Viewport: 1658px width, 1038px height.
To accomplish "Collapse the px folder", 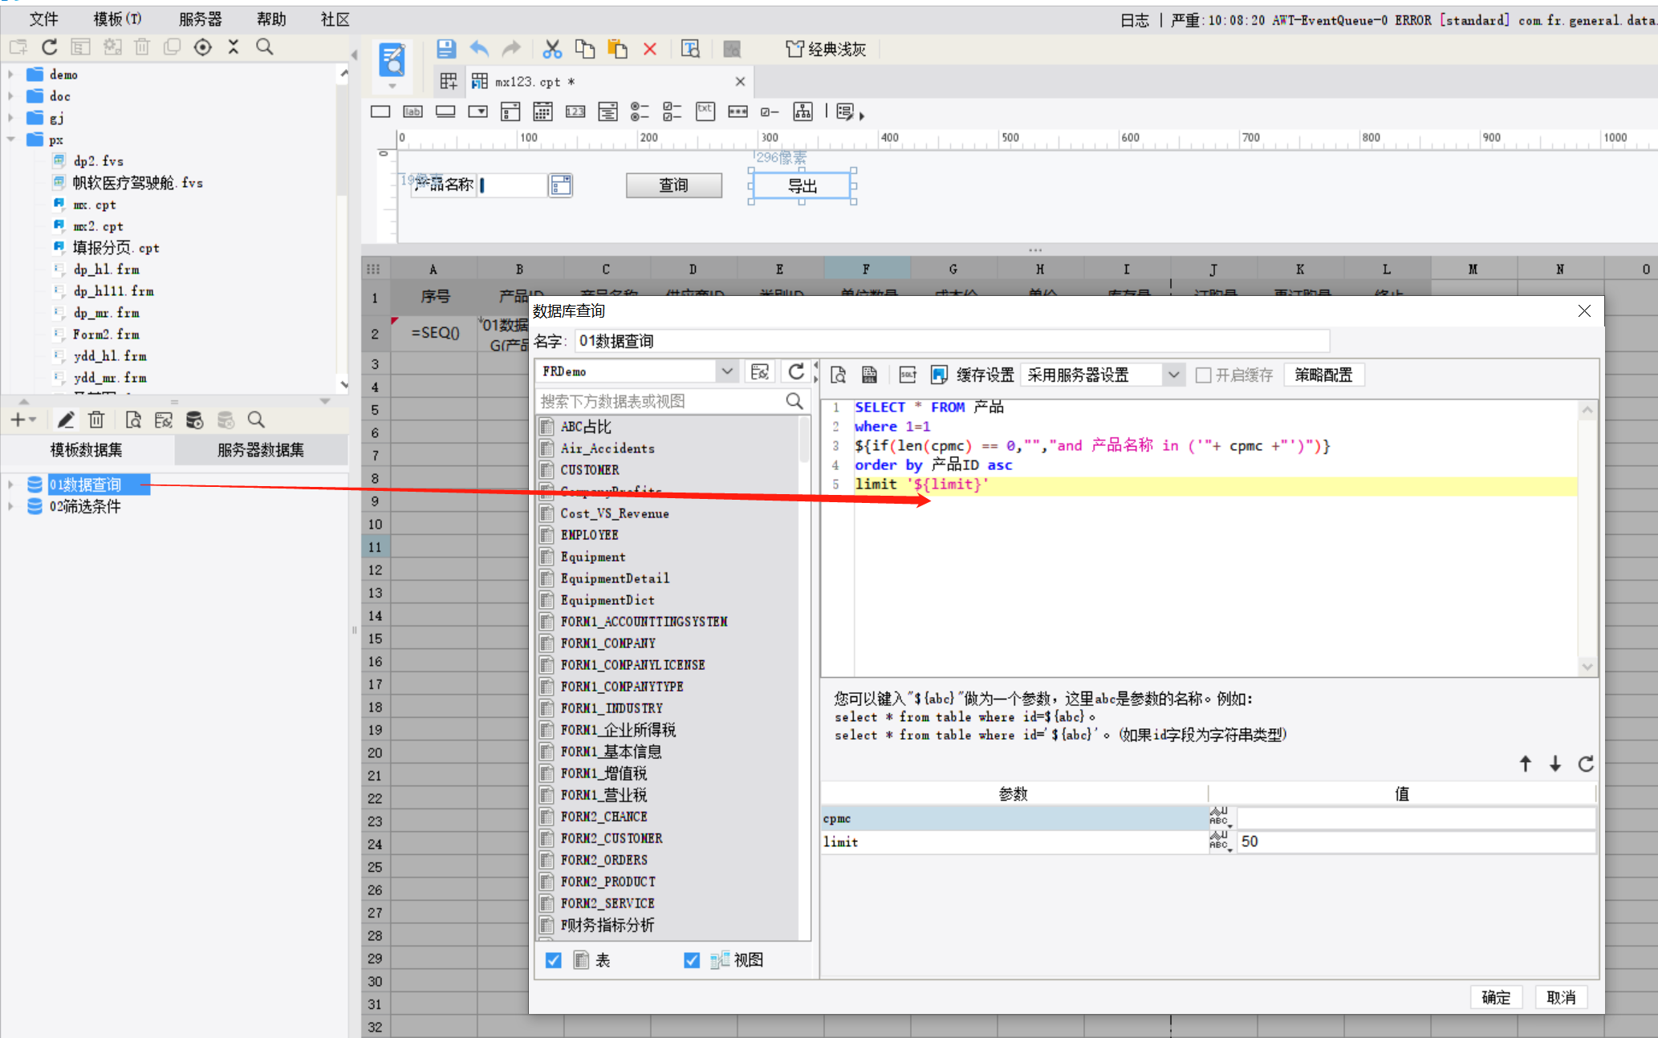I will click(x=10, y=139).
